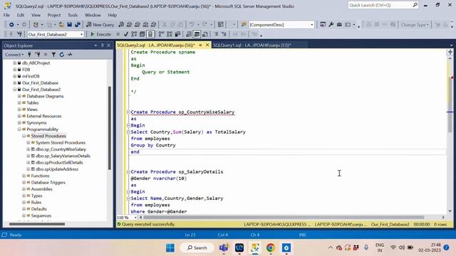Viewport: 456px width, 256px height.
Task: Click the Undo arrow icon
Action: pos(192,25)
